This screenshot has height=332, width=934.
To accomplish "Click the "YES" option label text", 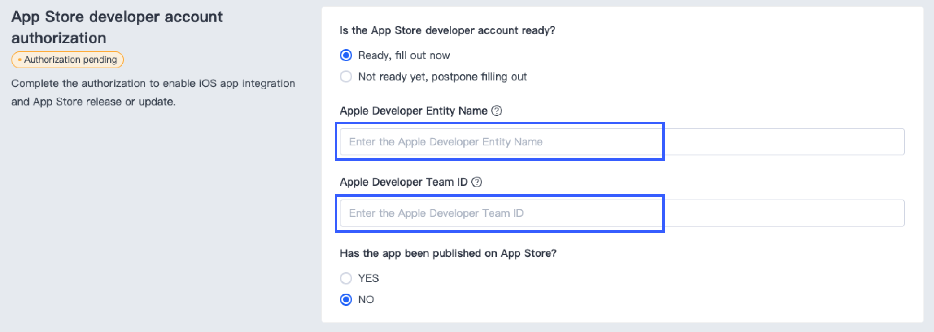I will pos(368,278).
